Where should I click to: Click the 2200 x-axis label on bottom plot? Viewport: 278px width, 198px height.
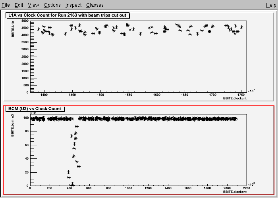click(x=247, y=188)
